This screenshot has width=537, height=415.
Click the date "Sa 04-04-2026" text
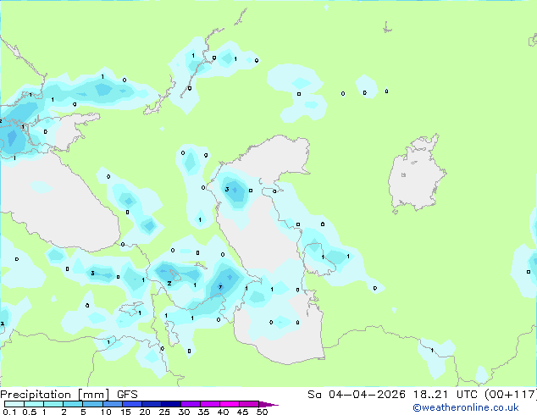pos(357,395)
